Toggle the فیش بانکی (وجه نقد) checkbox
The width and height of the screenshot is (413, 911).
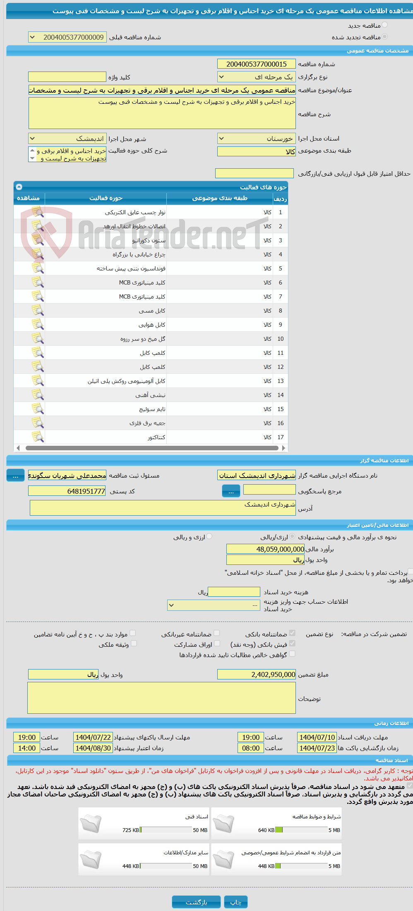click(292, 643)
